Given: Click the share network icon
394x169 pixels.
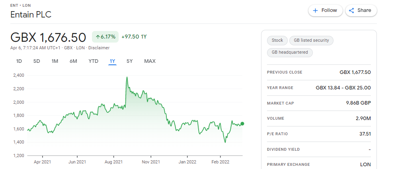Looking at the screenshot, I should (x=351, y=11).
